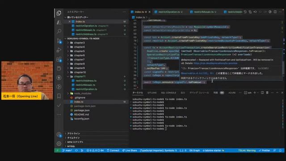Open the Explorer view in activity bar
286x161 pixels.
pyautogui.click(x=59, y=13)
